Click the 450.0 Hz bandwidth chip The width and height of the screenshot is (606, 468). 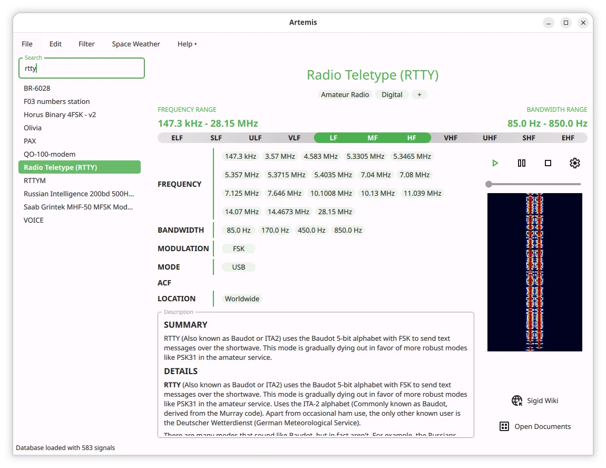311,231
